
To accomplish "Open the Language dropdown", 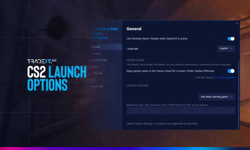I will click(226, 49).
